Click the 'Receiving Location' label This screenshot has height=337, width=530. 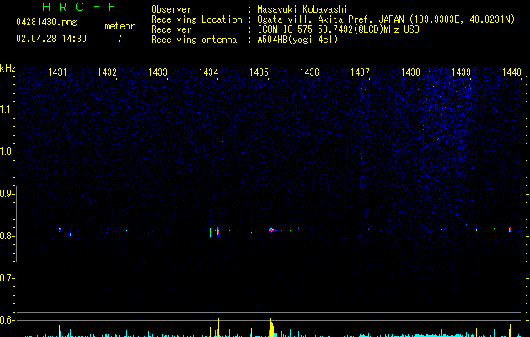(196, 19)
